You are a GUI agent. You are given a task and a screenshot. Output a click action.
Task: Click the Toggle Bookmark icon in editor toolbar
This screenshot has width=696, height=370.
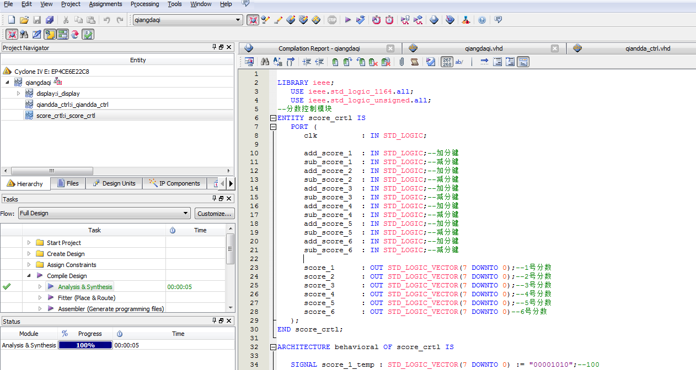(335, 62)
